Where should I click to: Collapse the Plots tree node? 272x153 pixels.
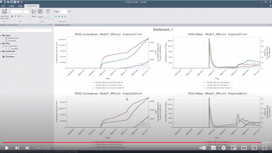pos(2,43)
